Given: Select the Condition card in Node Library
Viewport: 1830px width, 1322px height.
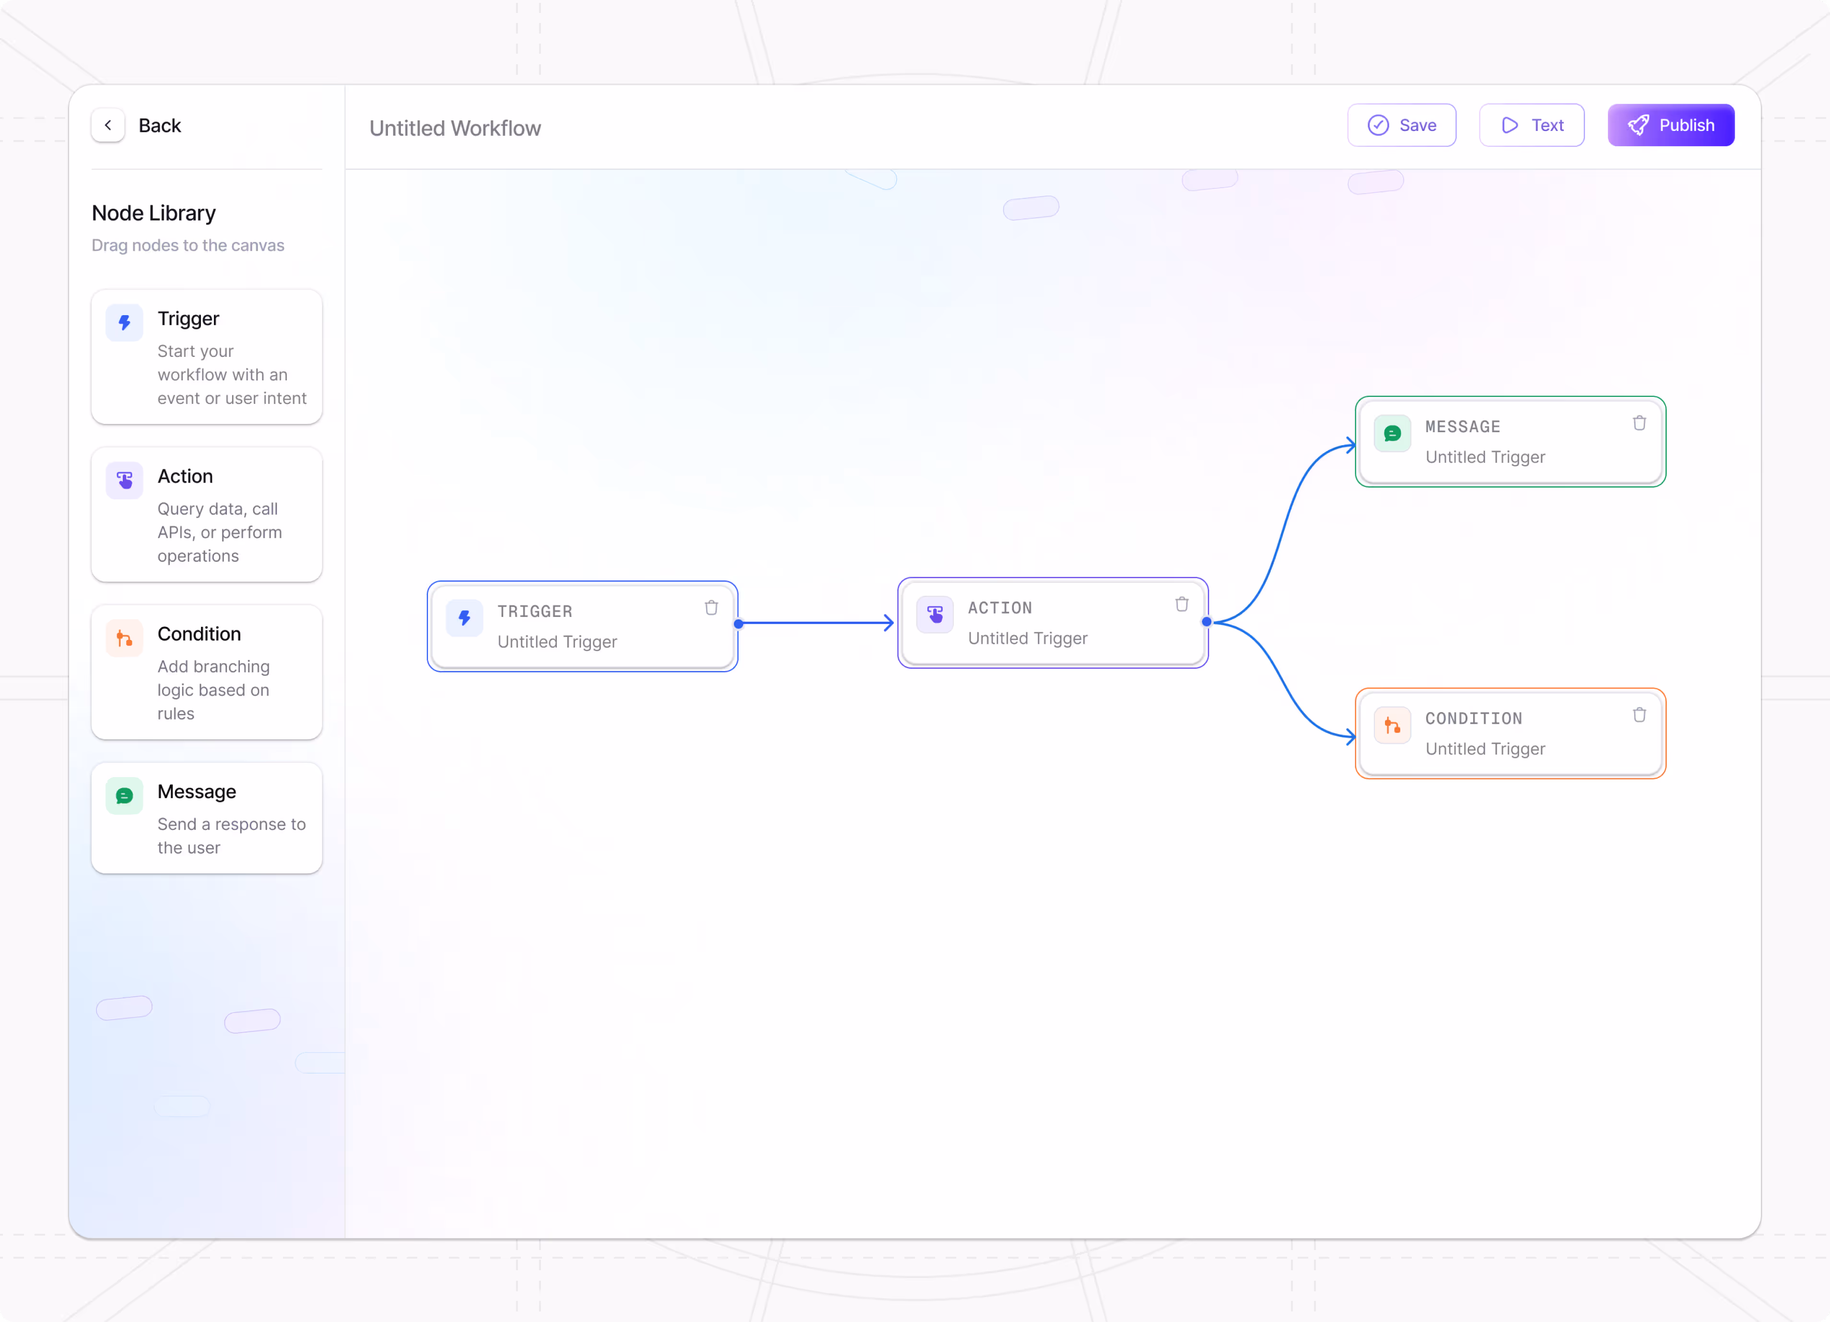Looking at the screenshot, I should coord(207,672).
